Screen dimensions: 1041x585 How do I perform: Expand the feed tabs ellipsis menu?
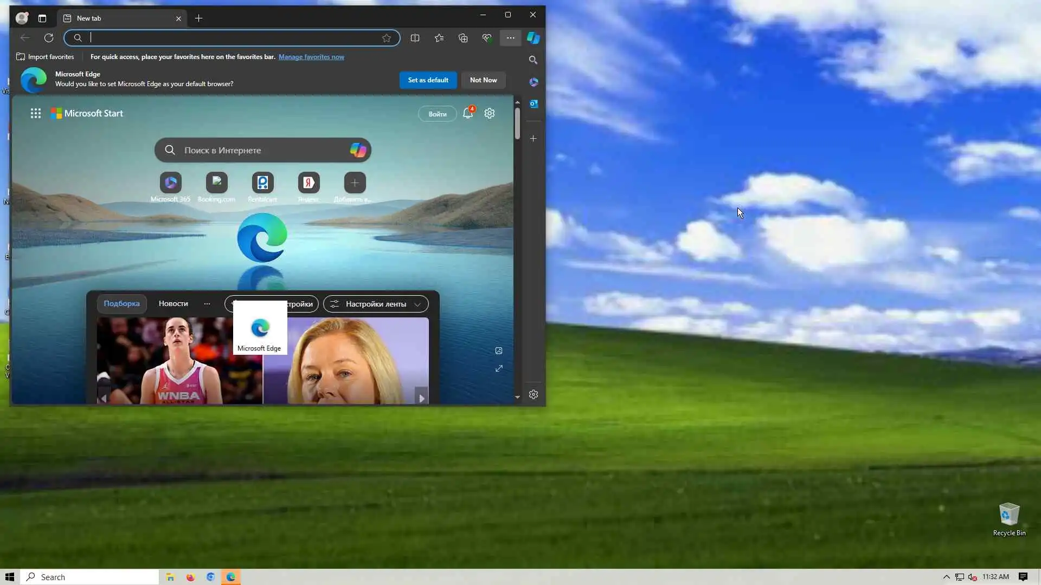[207, 304]
